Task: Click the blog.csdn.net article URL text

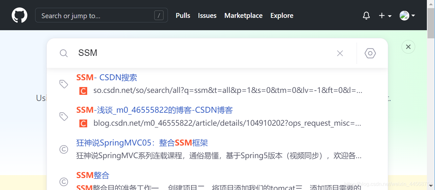Action: [227, 123]
